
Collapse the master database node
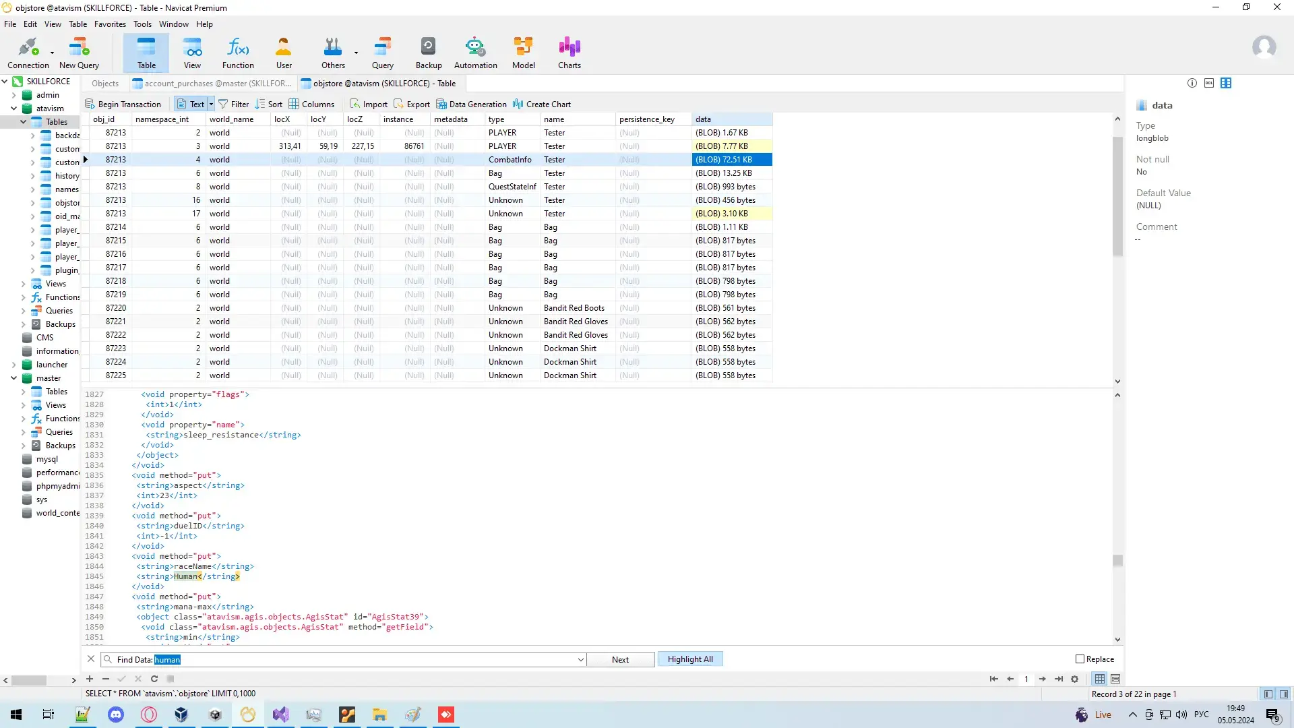(x=13, y=378)
